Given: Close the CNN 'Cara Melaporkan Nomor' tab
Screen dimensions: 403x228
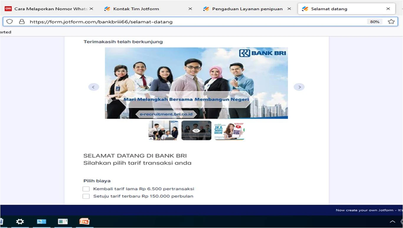Looking at the screenshot, I should 91,9.
